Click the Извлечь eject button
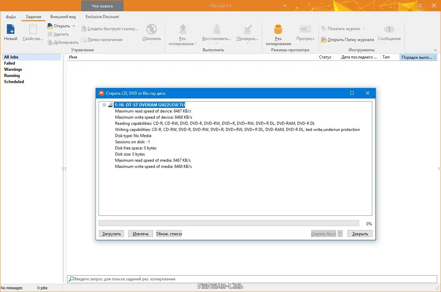The width and height of the screenshot is (441, 292). click(x=140, y=234)
